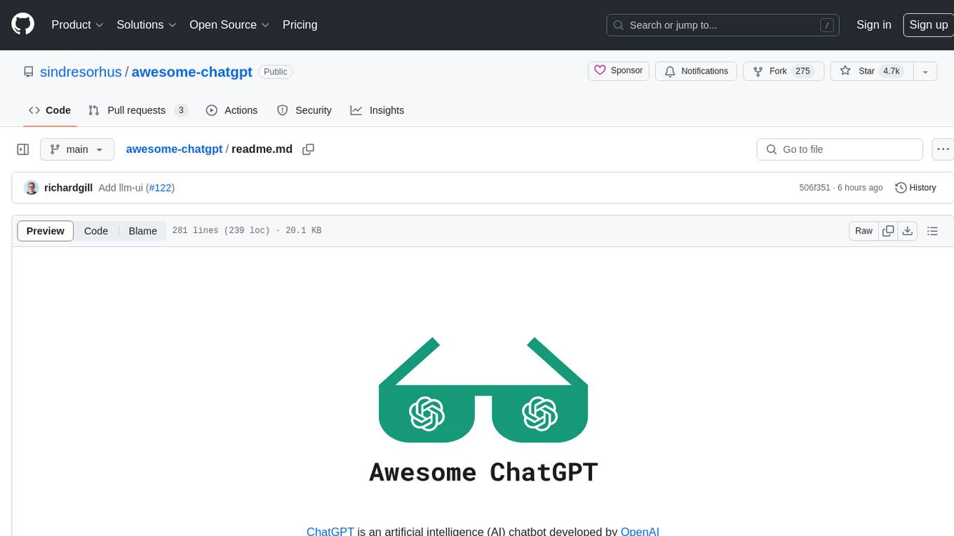Open the Raw file view
The width and height of the screenshot is (954, 536).
point(864,231)
